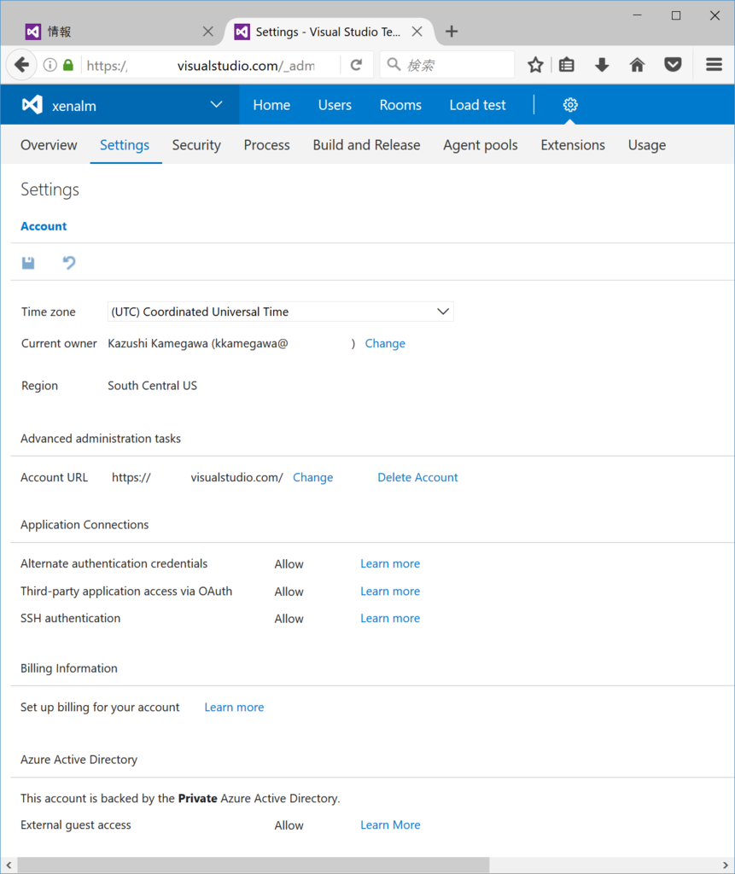Open the Agent pools tab
This screenshot has height=874, width=735.
click(x=480, y=145)
